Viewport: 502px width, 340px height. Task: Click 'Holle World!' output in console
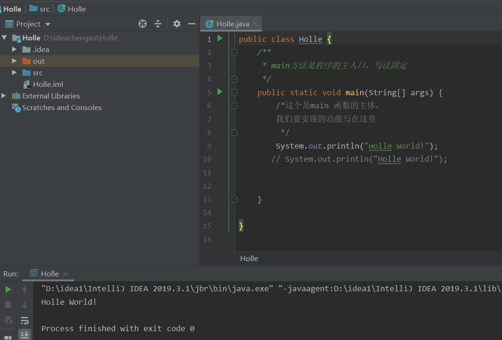tap(69, 302)
